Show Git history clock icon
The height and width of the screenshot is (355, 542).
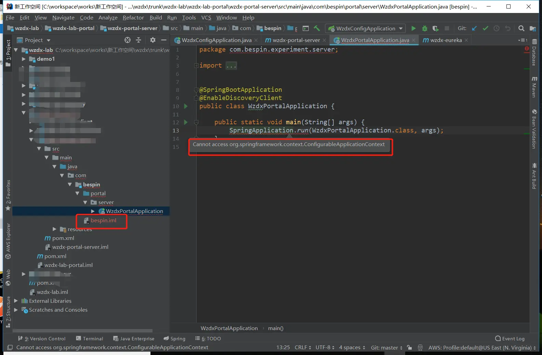[497, 28]
